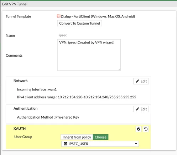
Task: Select Inherit from policy option
Action: 77,137
